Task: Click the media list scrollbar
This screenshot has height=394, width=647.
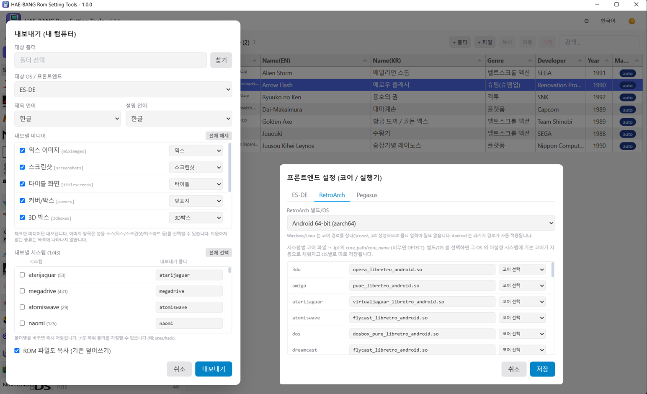Action: point(229,168)
